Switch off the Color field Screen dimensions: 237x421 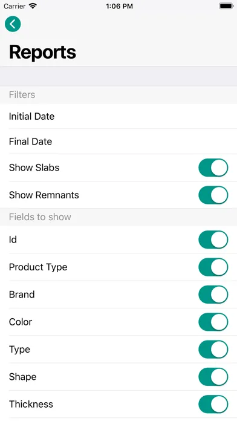coord(213,322)
